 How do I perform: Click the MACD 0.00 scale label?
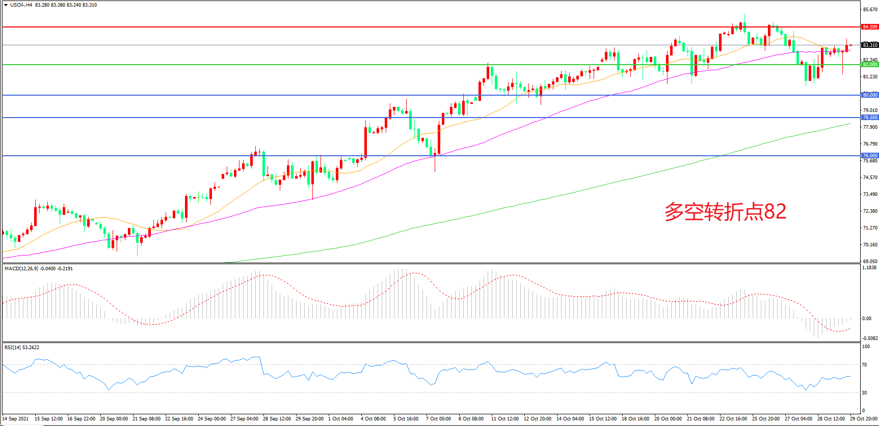coord(866,319)
